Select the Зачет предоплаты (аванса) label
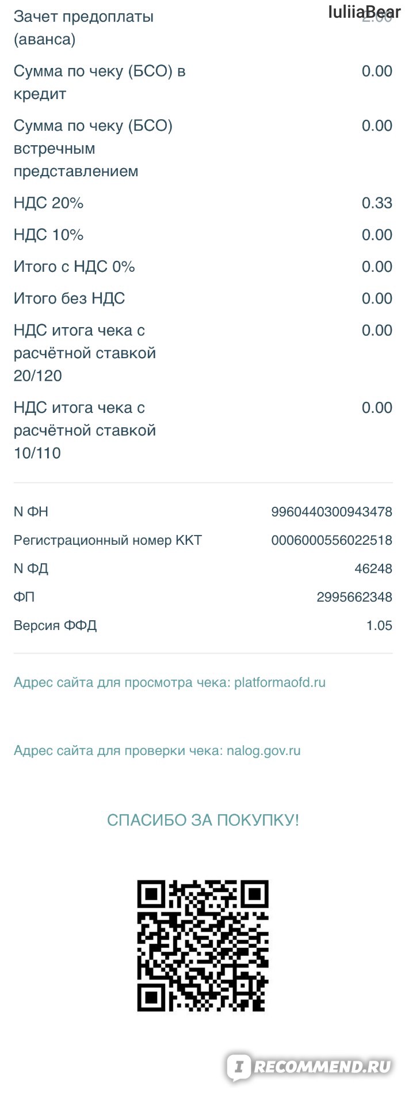This screenshot has width=405, height=1093. [x=84, y=28]
